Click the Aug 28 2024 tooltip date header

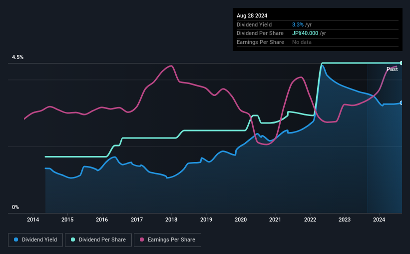252,15
